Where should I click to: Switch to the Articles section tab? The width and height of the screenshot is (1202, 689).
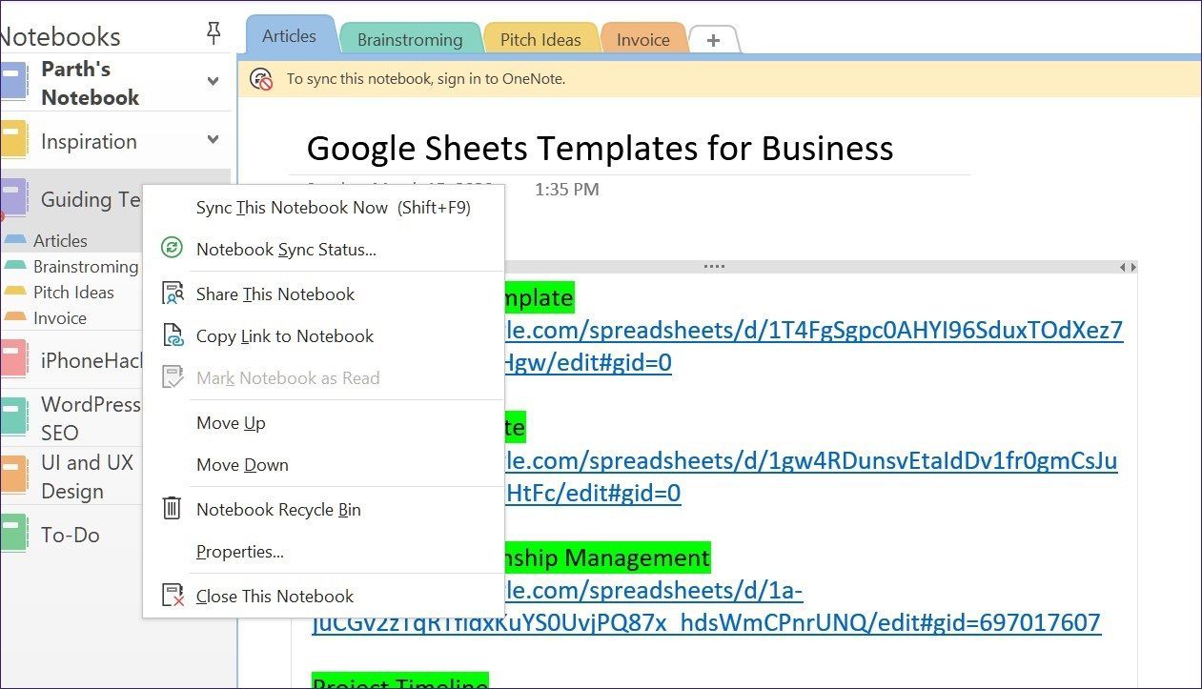(x=290, y=36)
